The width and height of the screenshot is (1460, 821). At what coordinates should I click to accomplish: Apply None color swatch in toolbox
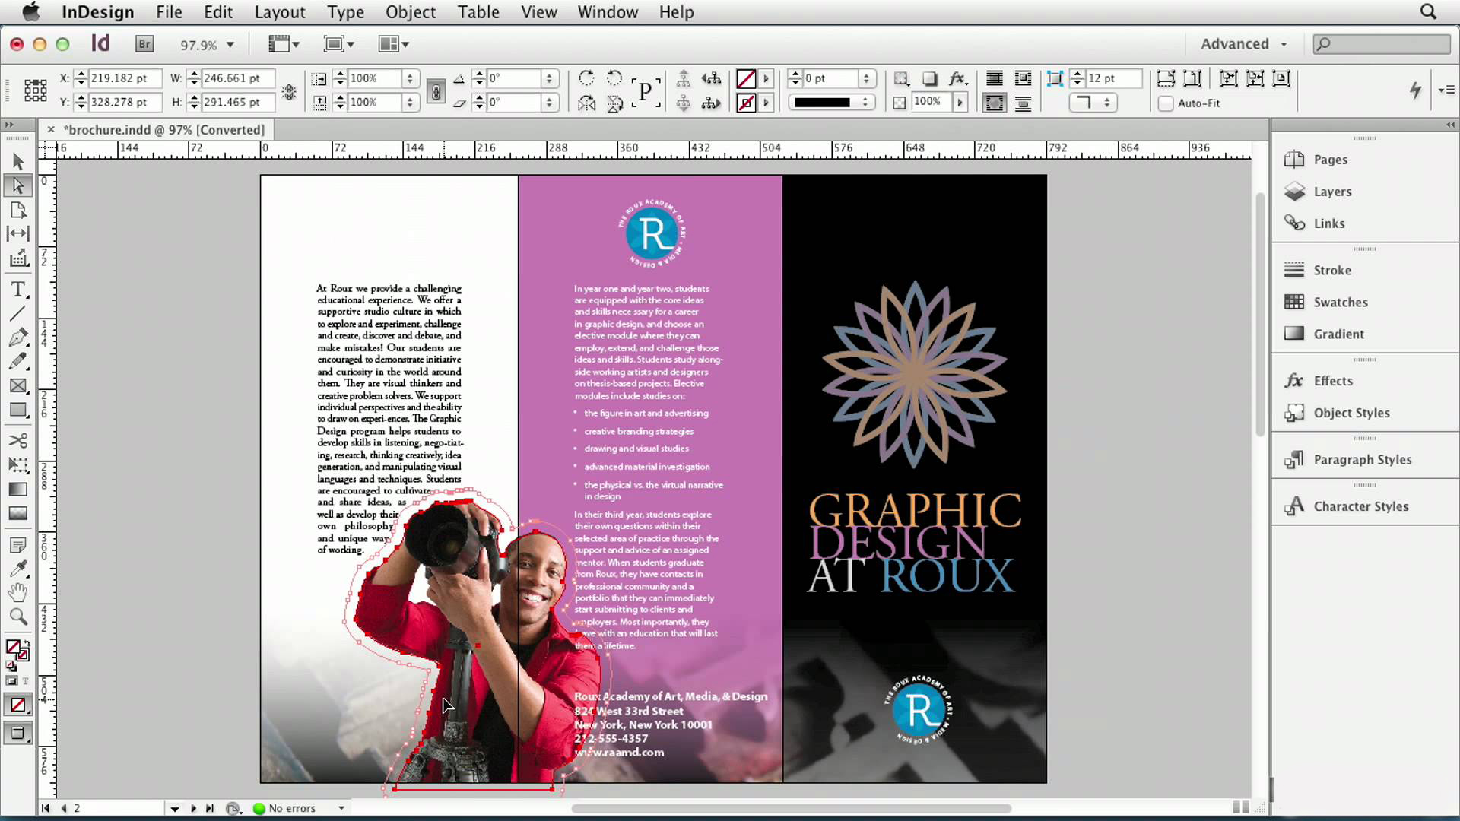(x=17, y=705)
